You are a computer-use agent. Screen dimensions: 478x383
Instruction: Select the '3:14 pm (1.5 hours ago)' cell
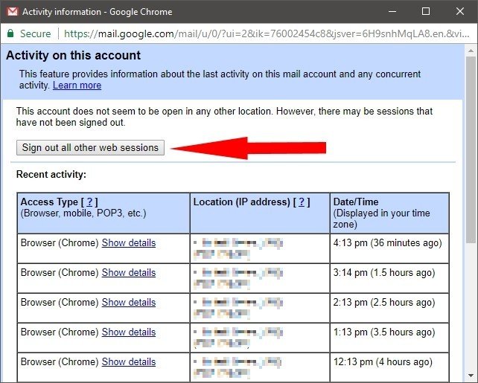point(389,278)
